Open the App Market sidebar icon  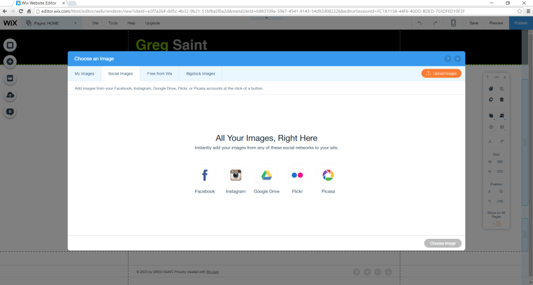pos(10,78)
